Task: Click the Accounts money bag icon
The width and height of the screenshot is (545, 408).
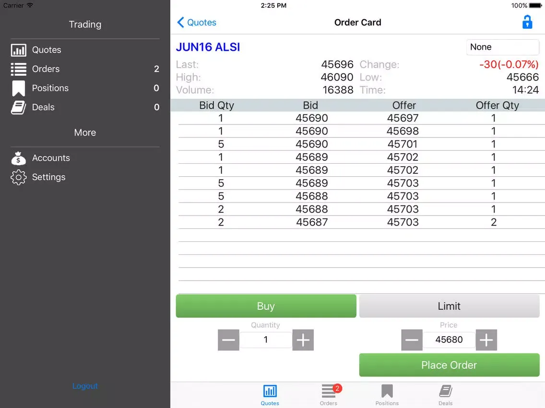Action: [x=18, y=158]
